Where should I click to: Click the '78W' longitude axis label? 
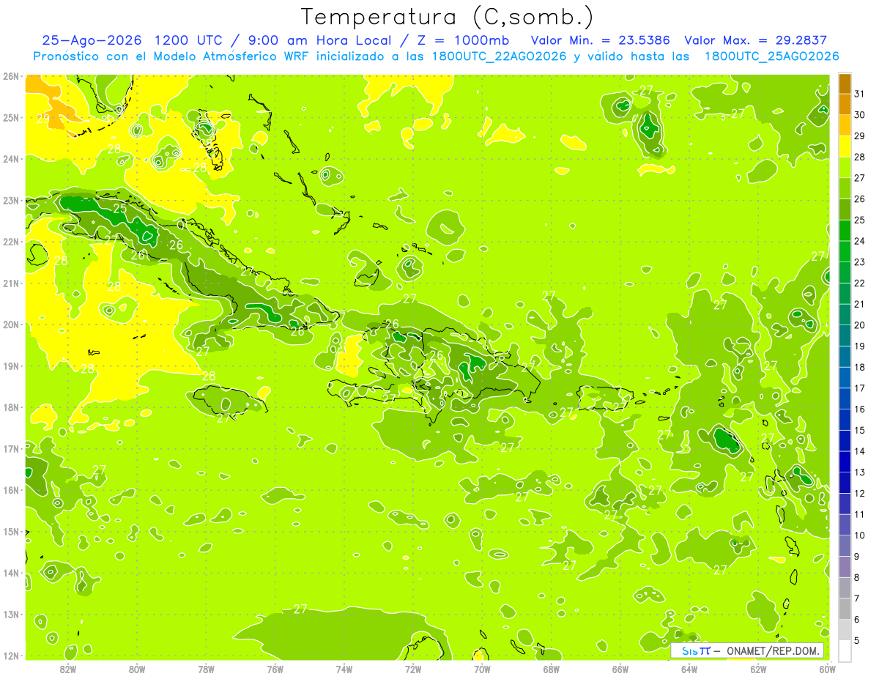(x=206, y=668)
